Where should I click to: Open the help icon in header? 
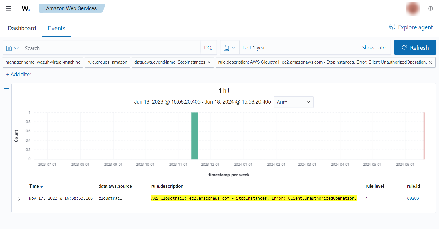tap(431, 8)
